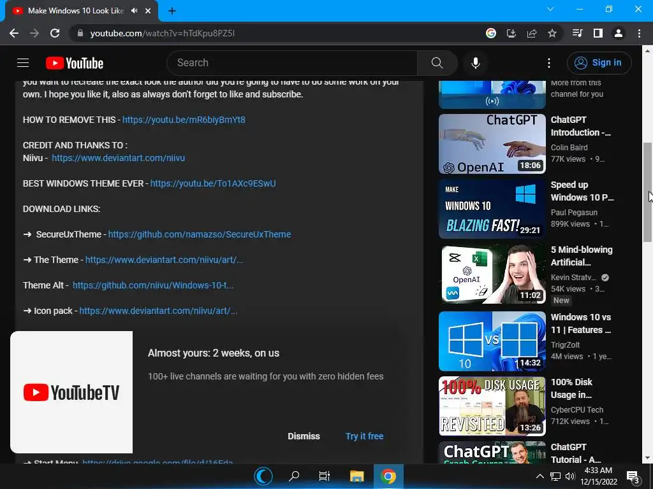Open tab search chevron dropdown
Viewport: 653px width, 489px height.
[550, 9]
